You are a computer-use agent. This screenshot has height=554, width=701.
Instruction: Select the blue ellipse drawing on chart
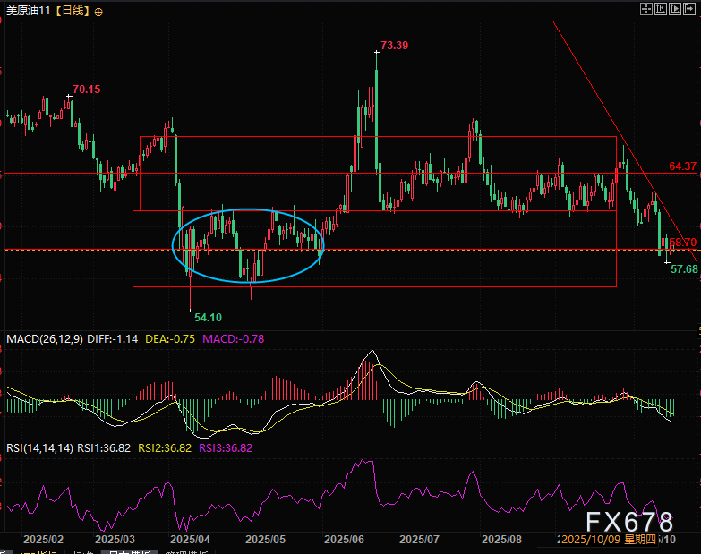(x=246, y=209)
